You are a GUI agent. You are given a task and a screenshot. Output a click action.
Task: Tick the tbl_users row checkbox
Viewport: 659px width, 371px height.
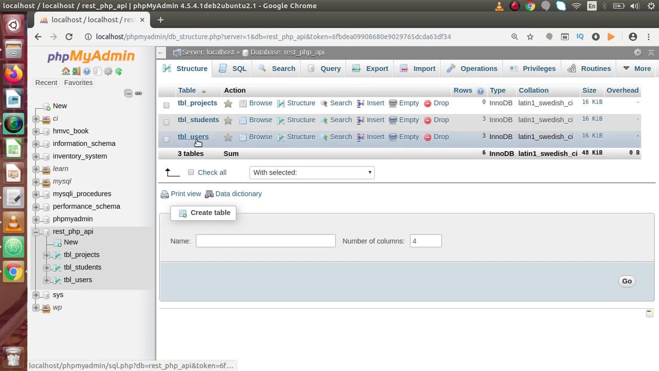click(x=166, y=139)
